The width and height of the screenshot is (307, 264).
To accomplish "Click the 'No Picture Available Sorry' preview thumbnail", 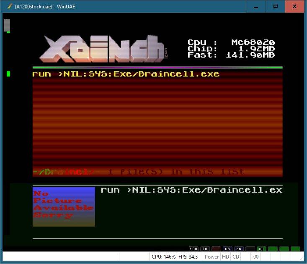I will click(64, 207).
